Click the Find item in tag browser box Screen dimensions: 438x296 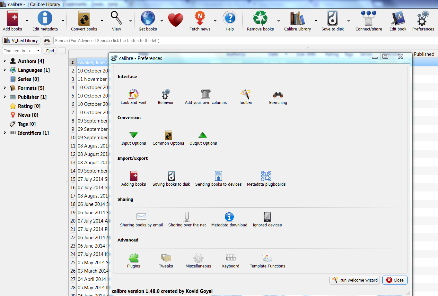[22, 51]
